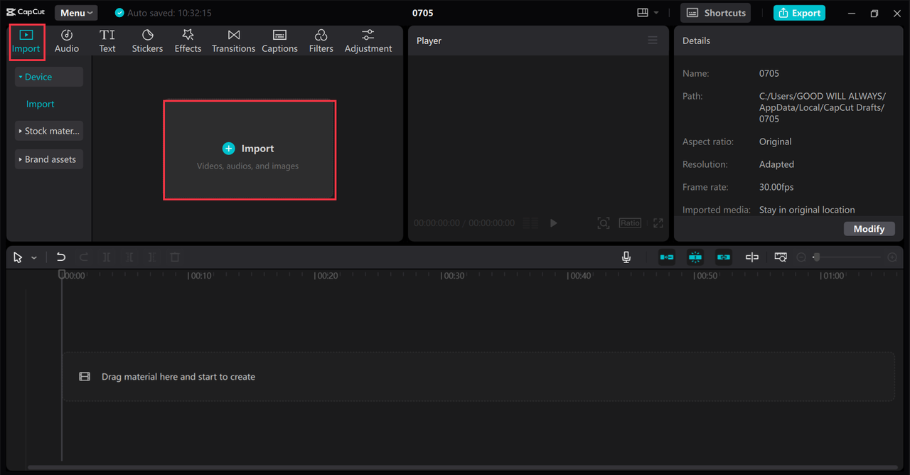The image size is (910, 475).
Task: Click the Auto saved status checkmark
Action: [x=119, y=13]
